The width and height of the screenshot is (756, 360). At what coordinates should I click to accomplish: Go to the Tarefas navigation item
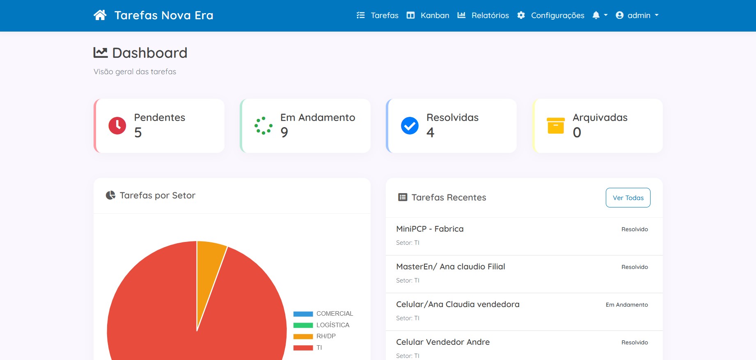tap(378, 15)
